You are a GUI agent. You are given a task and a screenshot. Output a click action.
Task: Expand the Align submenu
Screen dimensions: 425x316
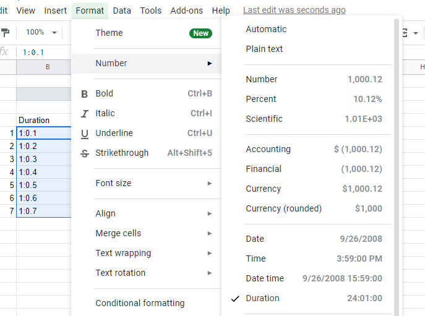pyautogui.click(x=147, y=213)
